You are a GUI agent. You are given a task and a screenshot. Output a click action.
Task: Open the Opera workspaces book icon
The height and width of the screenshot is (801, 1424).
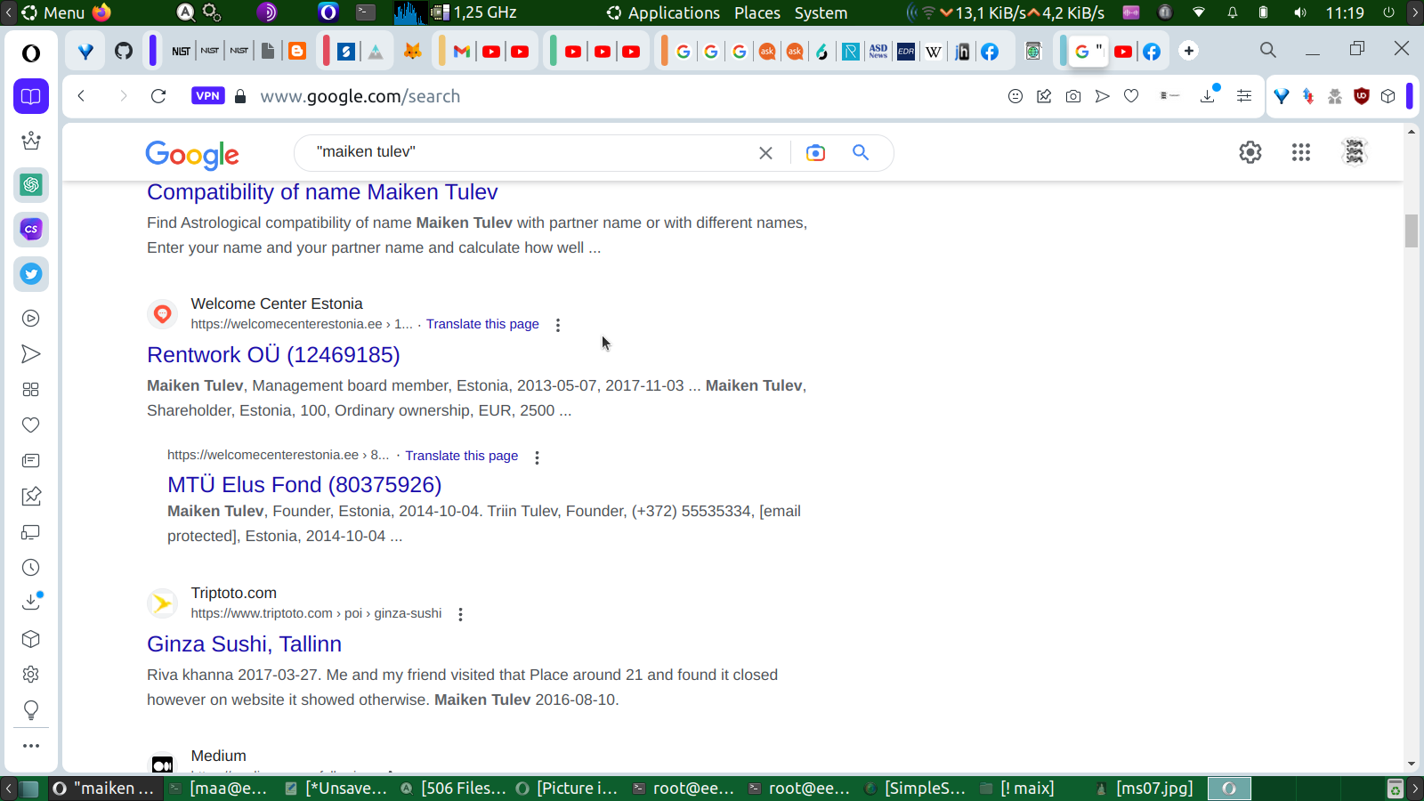[x=31, y=96]
